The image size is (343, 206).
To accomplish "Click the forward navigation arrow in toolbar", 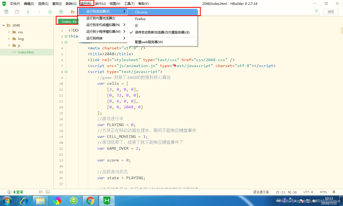I will tap(39, 12).
